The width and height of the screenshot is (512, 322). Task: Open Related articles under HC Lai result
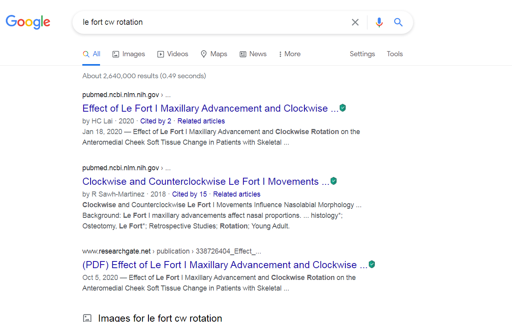pyautogui.click(x=201, y=121)
